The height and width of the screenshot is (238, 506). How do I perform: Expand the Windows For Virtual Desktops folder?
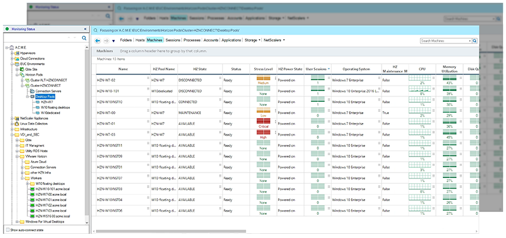(x=17, y=222)
